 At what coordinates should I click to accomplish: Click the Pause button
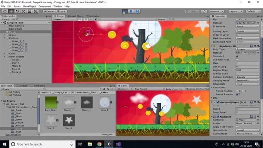click(x=131, y=11)
